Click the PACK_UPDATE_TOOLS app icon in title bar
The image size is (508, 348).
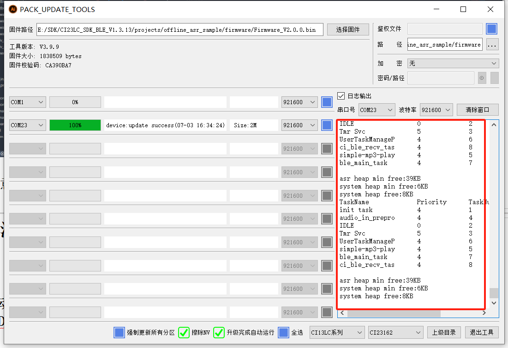(x=13, y=9)
